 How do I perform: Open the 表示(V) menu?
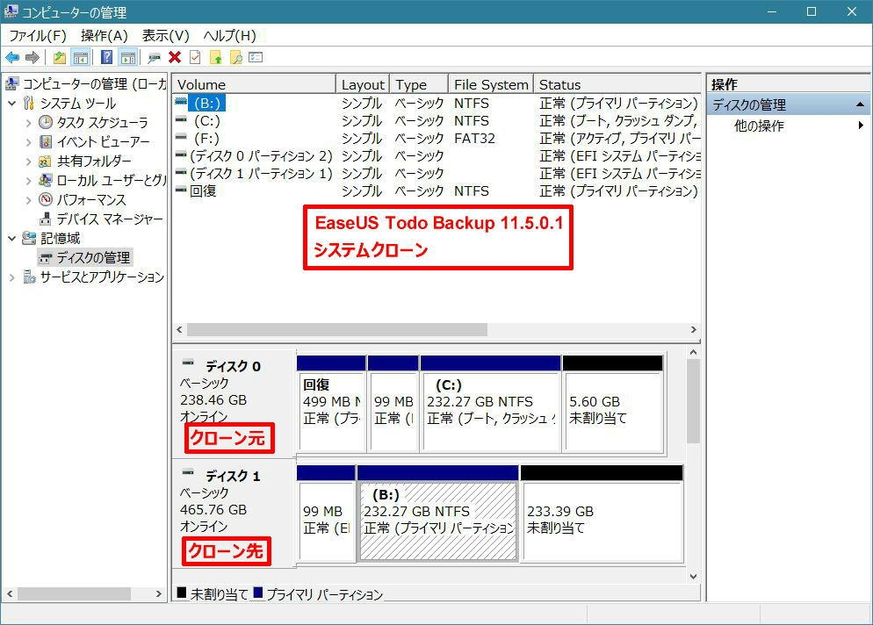[x=165, y=36]
